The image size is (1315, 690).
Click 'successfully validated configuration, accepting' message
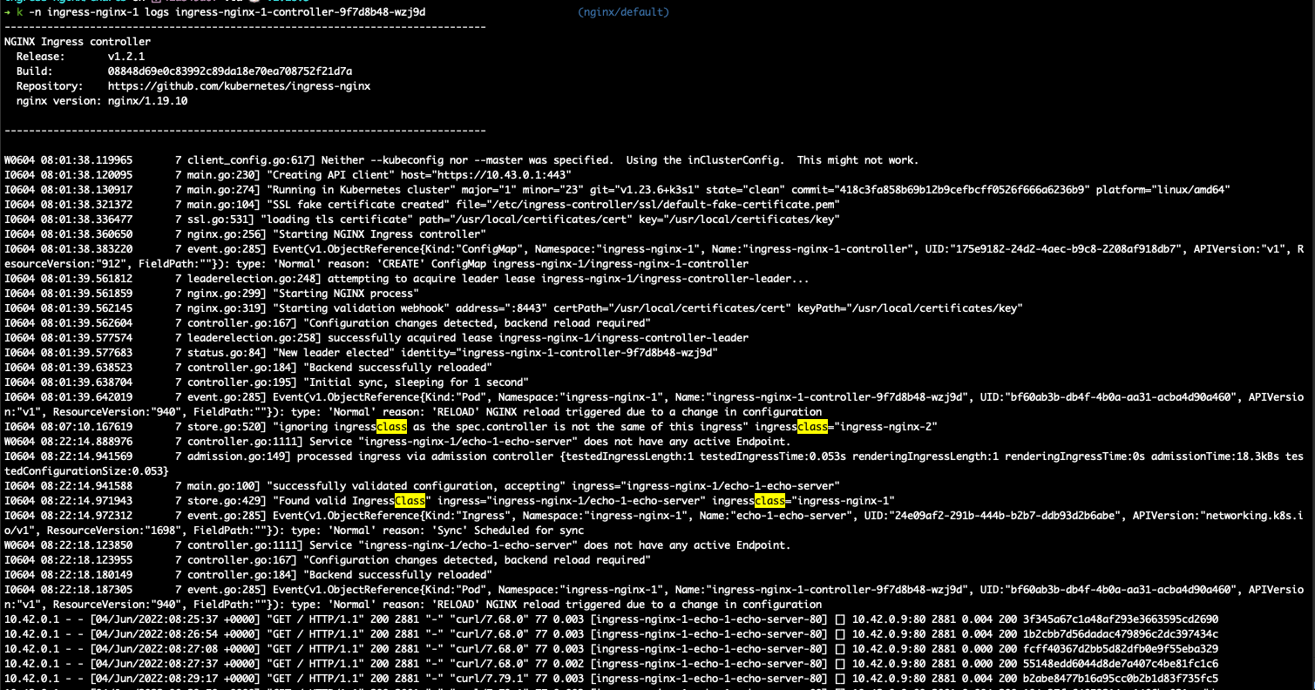coord(417,486)
